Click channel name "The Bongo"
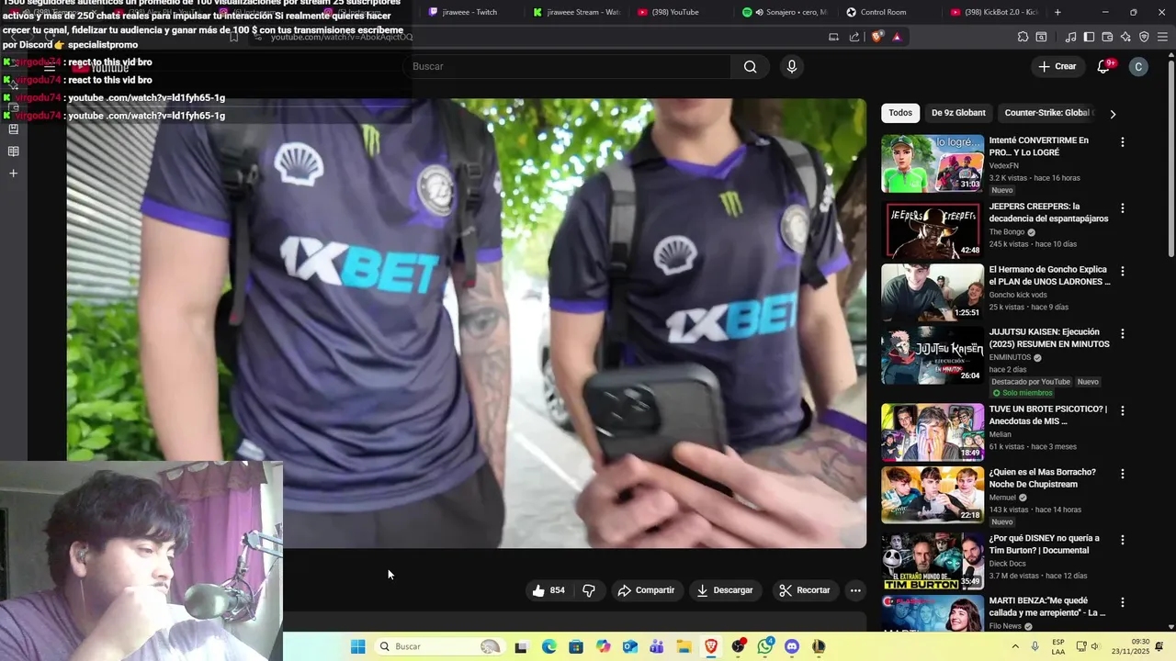The height and width of the screenshot is (661, 1176). pyautogui.click(x=1007, y=232)
